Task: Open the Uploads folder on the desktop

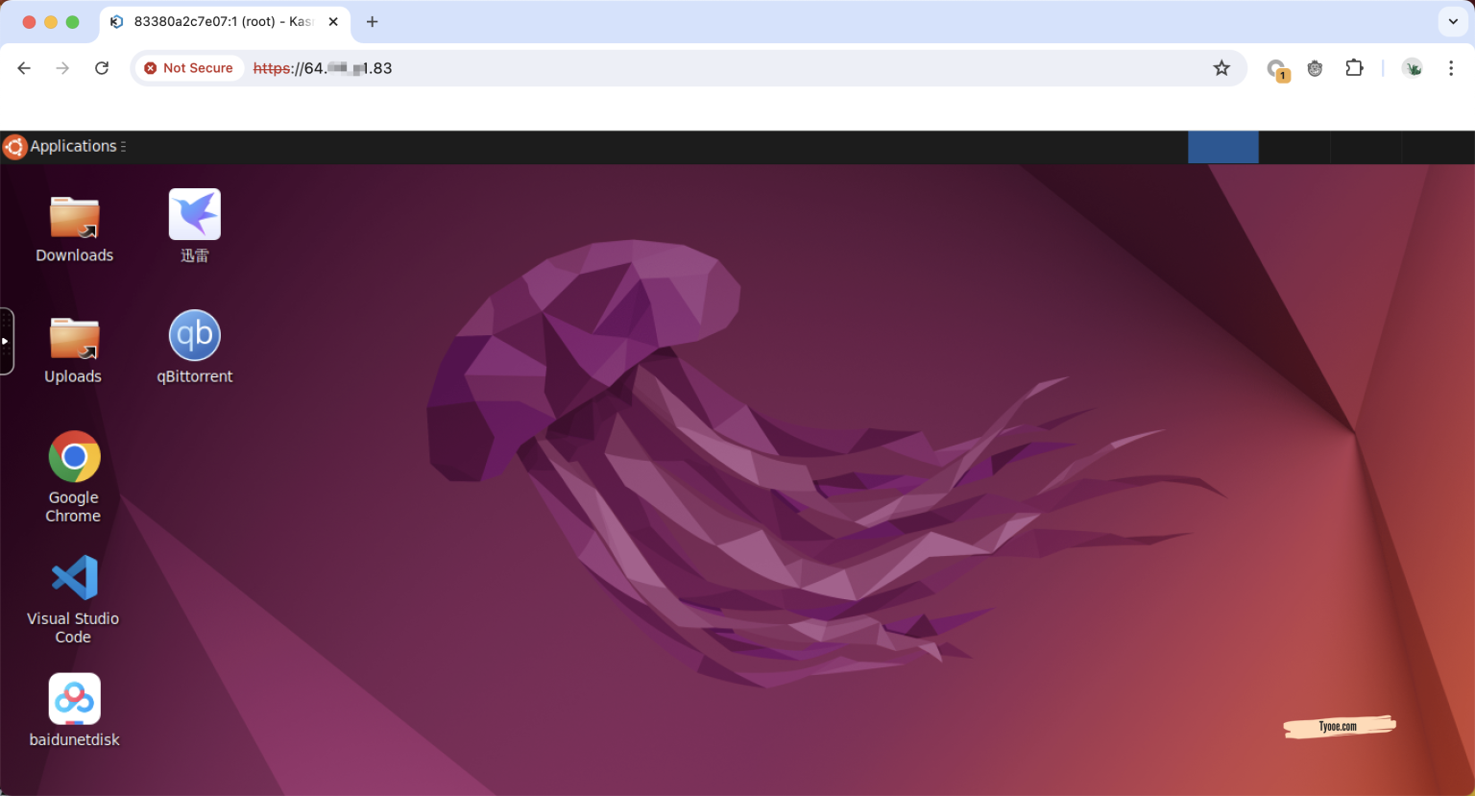Action: [x=73, y=336]
